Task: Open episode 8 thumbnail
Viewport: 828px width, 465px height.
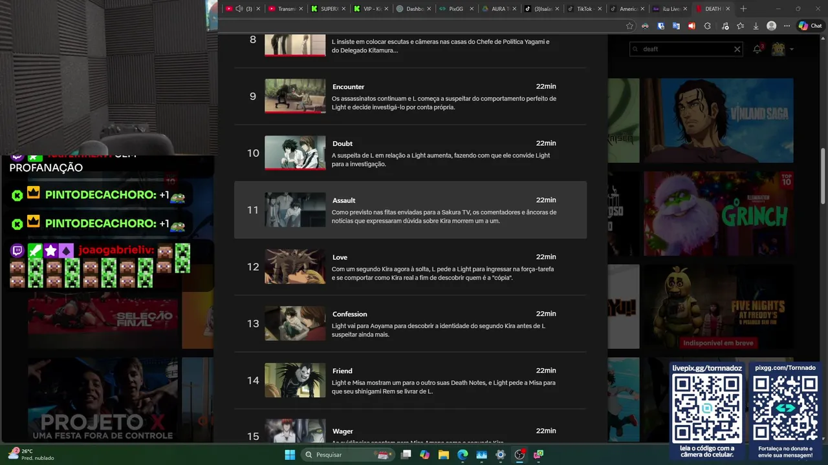Action: pyautogui.click(x=295, y=45)
